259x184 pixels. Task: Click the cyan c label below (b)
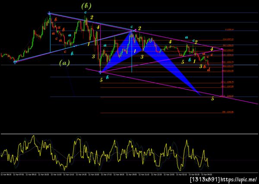(x=85, y=12)
